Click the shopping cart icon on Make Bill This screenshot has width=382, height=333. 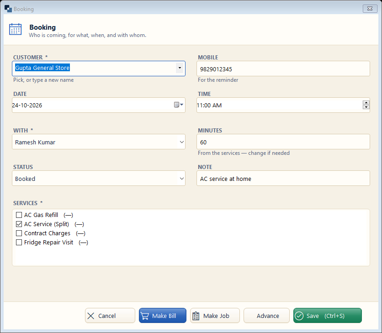[x=145, y=316]
